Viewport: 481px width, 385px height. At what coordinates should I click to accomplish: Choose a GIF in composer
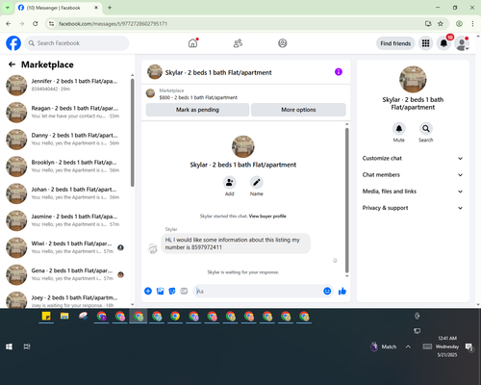(184, 291)
